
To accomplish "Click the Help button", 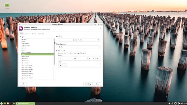I will (x=23, y=84).
